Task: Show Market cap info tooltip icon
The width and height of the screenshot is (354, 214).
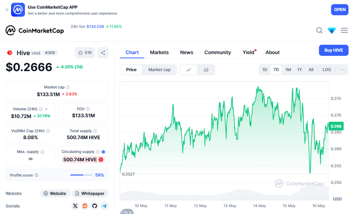Action: (x=68, y=87)
